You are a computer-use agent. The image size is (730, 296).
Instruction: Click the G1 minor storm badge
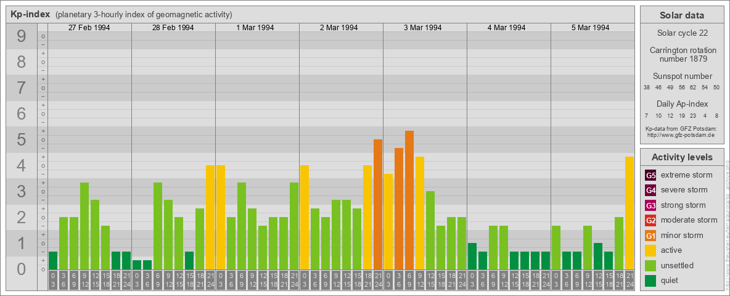pyautogui.click(x=650, y=236)
